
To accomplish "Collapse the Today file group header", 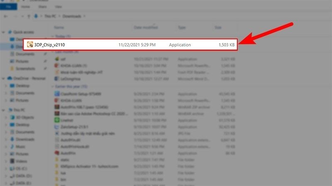I will pyautogui.click(x=52, y=36).
